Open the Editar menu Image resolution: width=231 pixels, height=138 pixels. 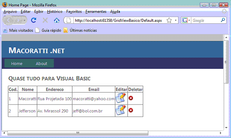[x=26, y=11]
